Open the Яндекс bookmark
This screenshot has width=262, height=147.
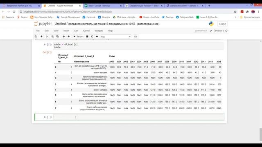tap(23, 17)
